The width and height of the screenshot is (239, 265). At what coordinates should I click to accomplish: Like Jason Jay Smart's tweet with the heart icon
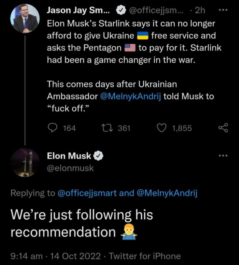pos(162,128)
